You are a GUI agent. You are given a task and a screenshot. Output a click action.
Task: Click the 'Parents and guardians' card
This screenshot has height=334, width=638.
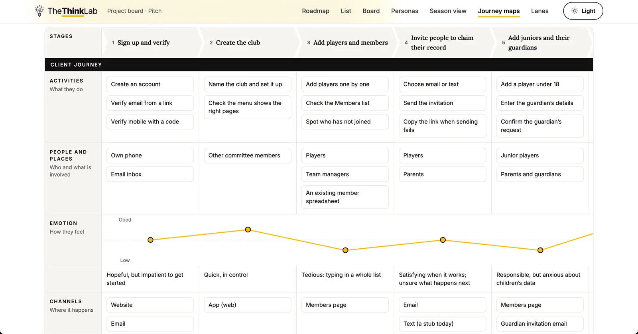click(x=540, y=174)
